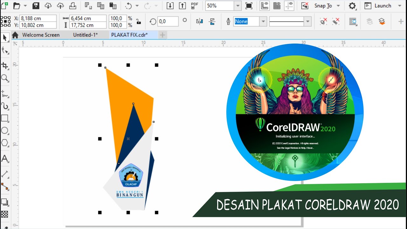Viewport: 407px width, 229px height.
Task: Paste from clipboard
Action: pos(113,6)
